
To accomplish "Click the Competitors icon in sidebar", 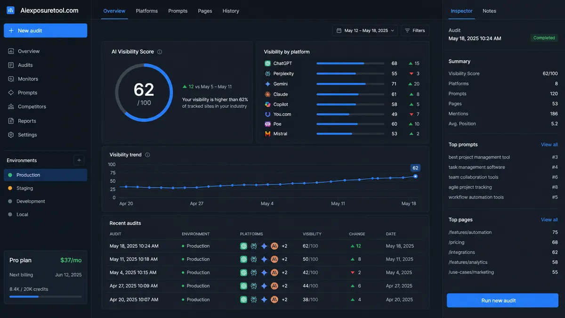I will [11, 106].
